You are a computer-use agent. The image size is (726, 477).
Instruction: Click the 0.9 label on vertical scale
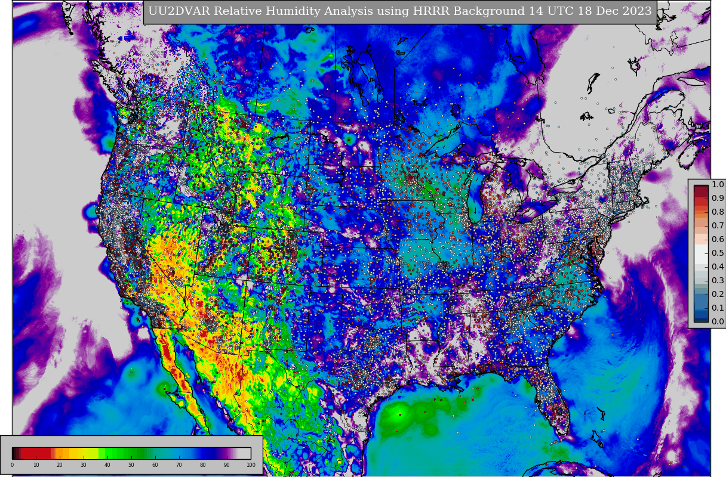pyautogui.click(x=718, y=198)
